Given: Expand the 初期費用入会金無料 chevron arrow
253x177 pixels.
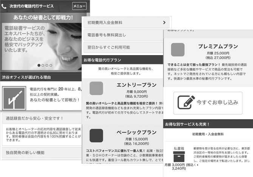Looking at the screenshot, I should coord(164,23).
